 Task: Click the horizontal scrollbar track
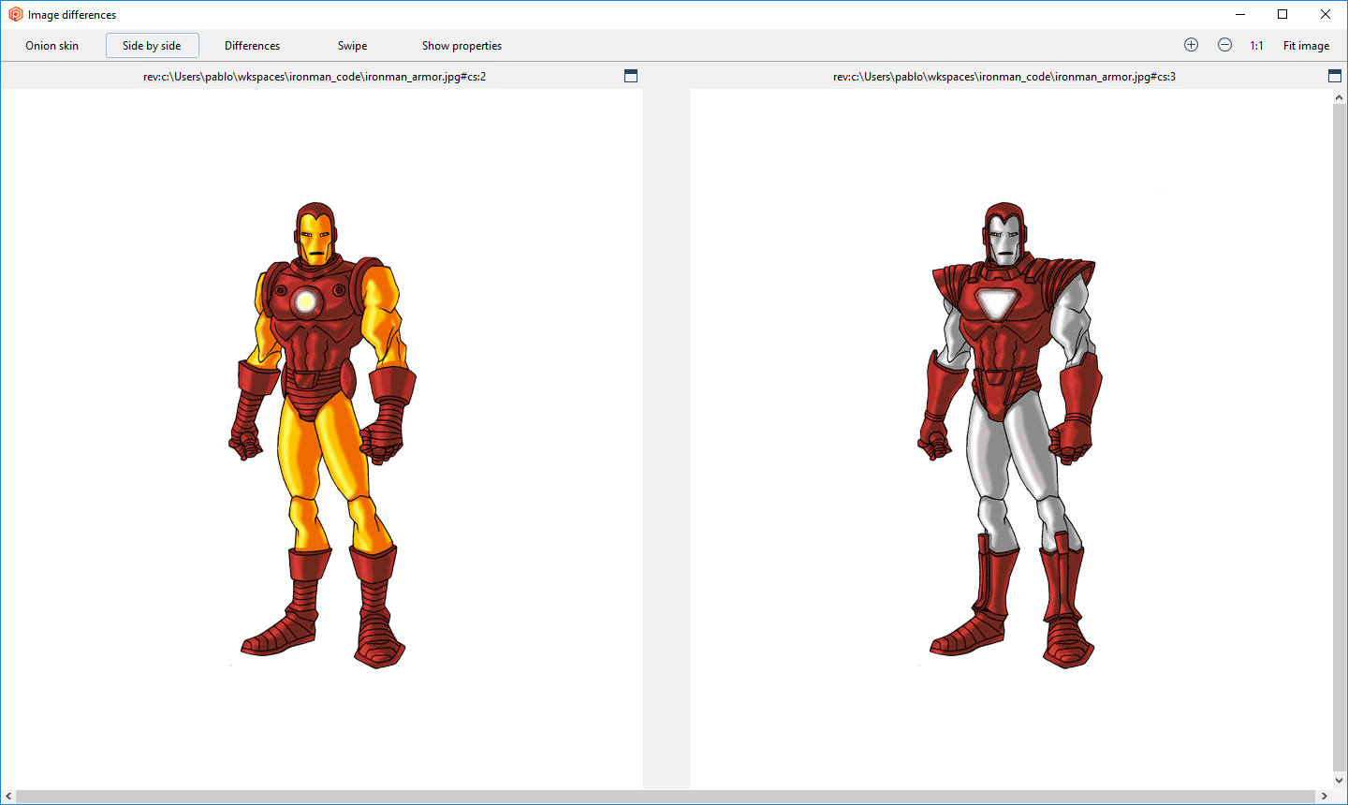click(x=667, y=797)
